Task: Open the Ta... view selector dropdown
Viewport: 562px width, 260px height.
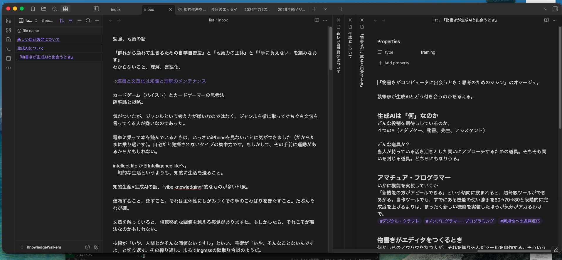Action: [x=28, y=21]
